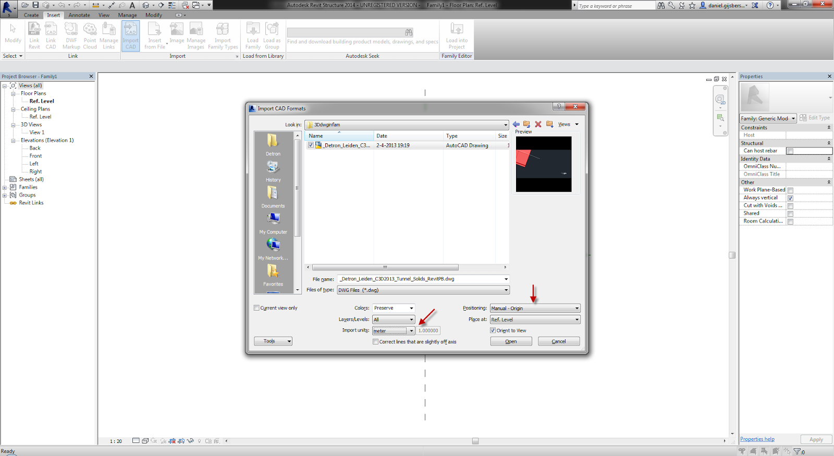834x456 pixels.
Task: Click the Import CAD ribbon tool
Action: point(130,36)
